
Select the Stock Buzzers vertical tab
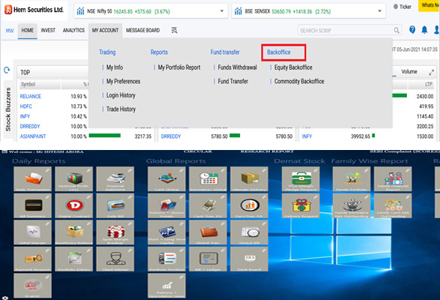click(x=8, y=109)
